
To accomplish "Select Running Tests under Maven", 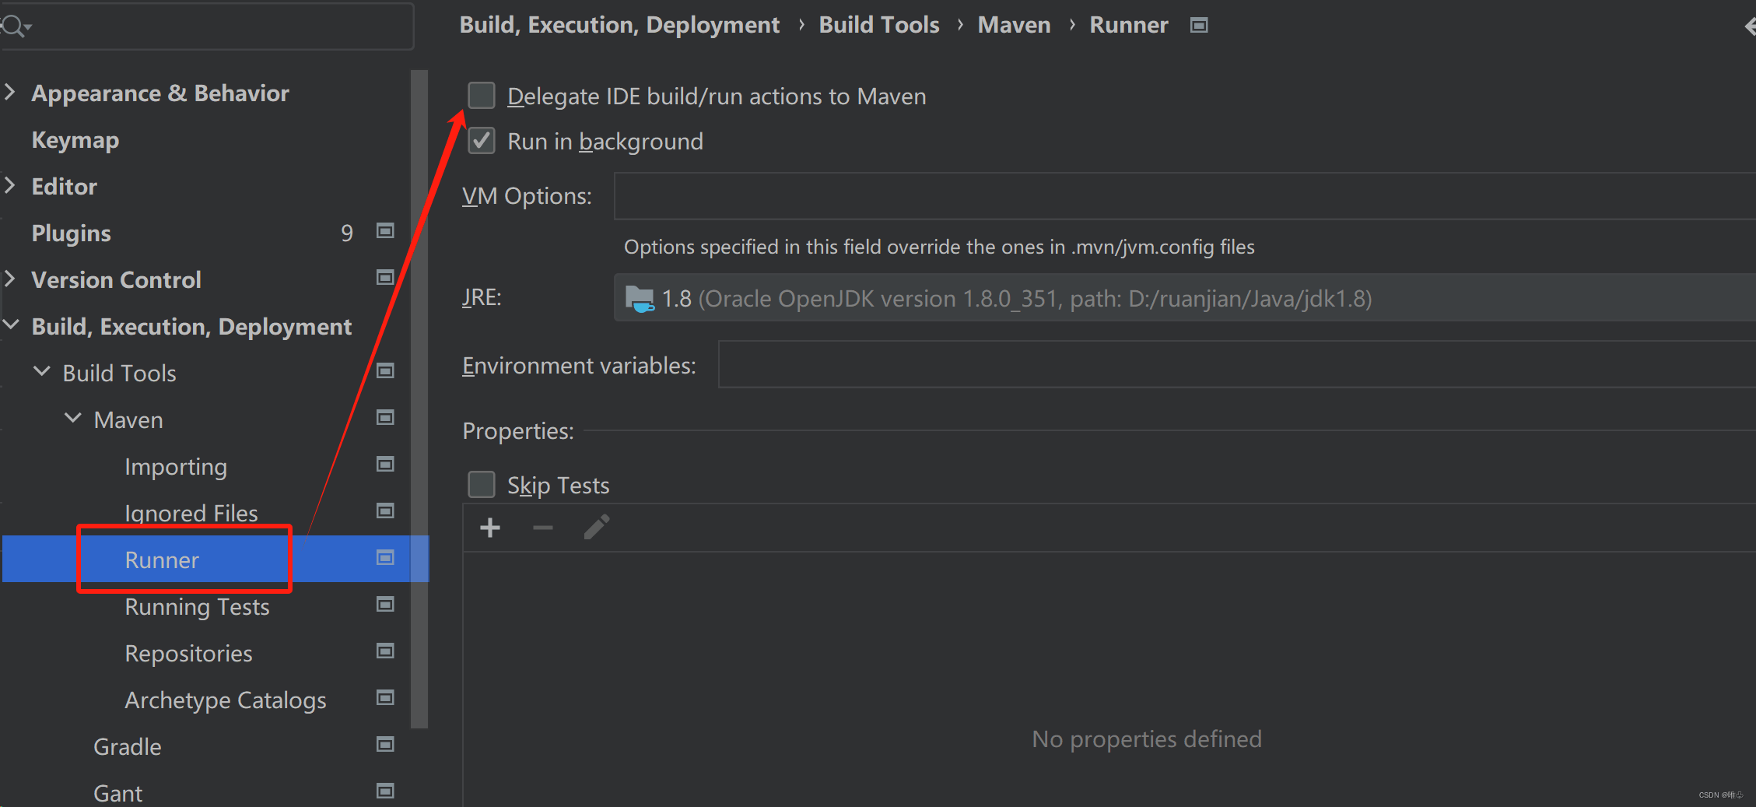I will click(197, 607).
